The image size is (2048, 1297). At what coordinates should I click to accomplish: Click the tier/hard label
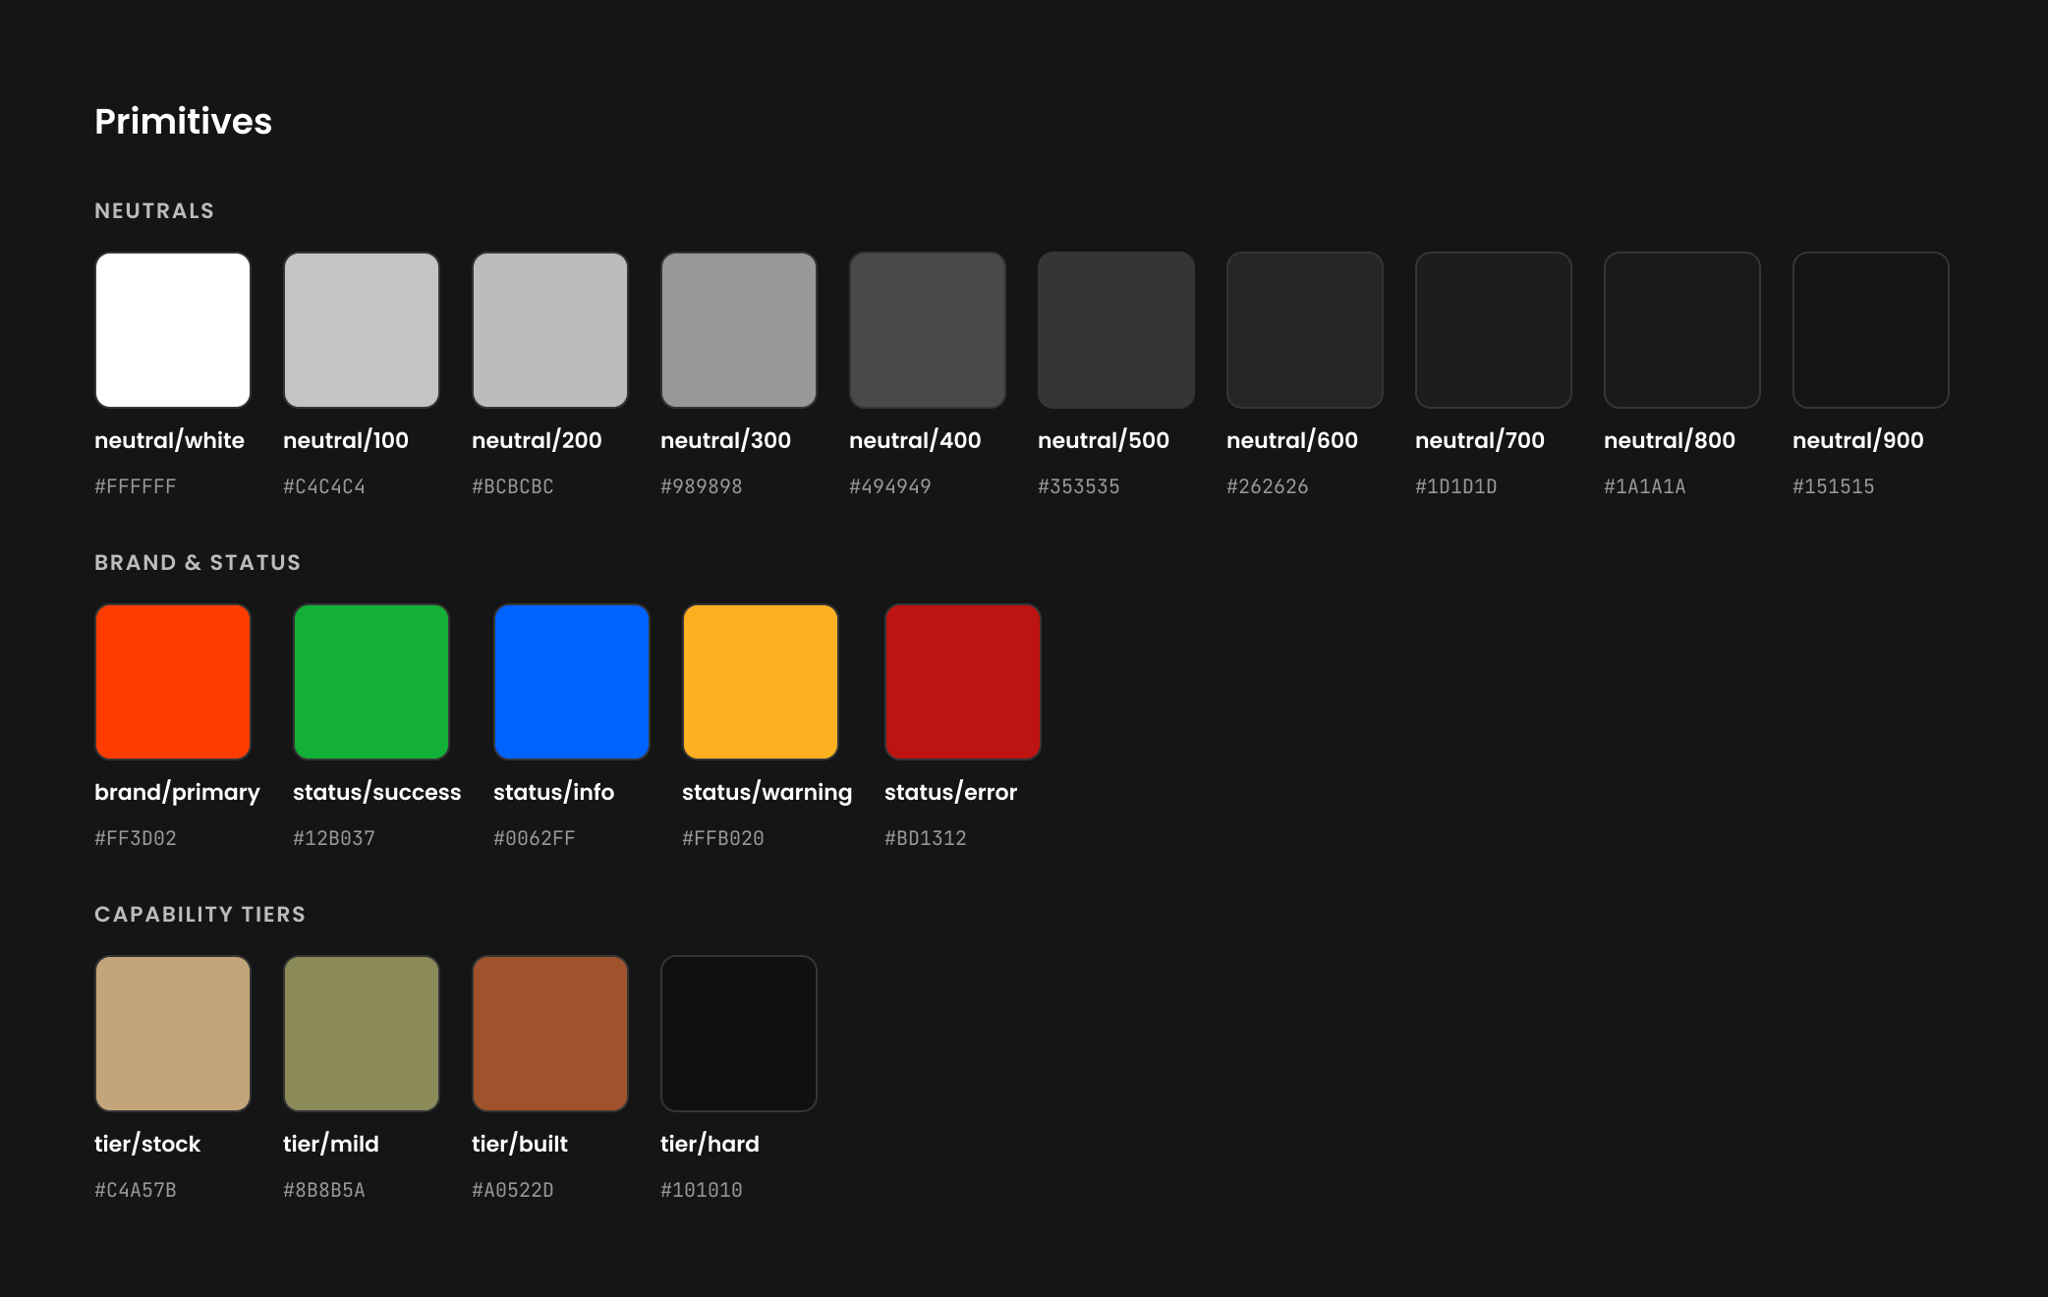(710, 1144)
